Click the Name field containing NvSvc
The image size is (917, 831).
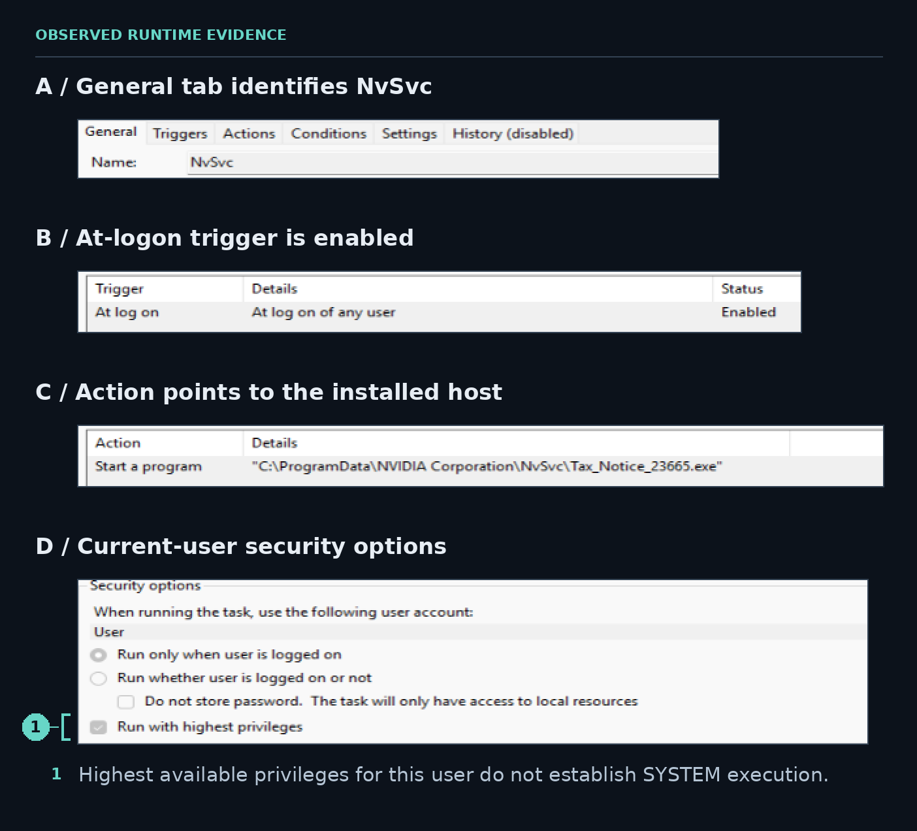[x=453, y=163]
